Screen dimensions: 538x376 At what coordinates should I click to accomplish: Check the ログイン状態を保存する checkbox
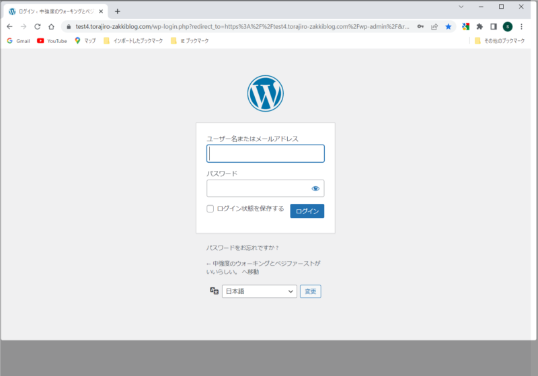point(210,209)
